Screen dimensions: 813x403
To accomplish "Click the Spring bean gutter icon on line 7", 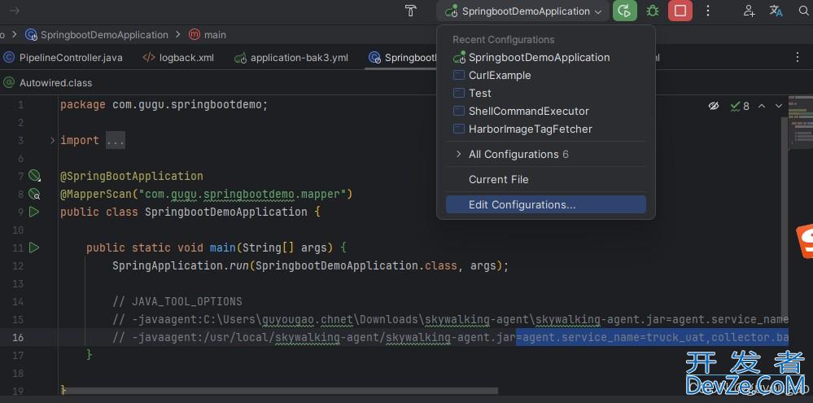I will click(x=34, y=176).
